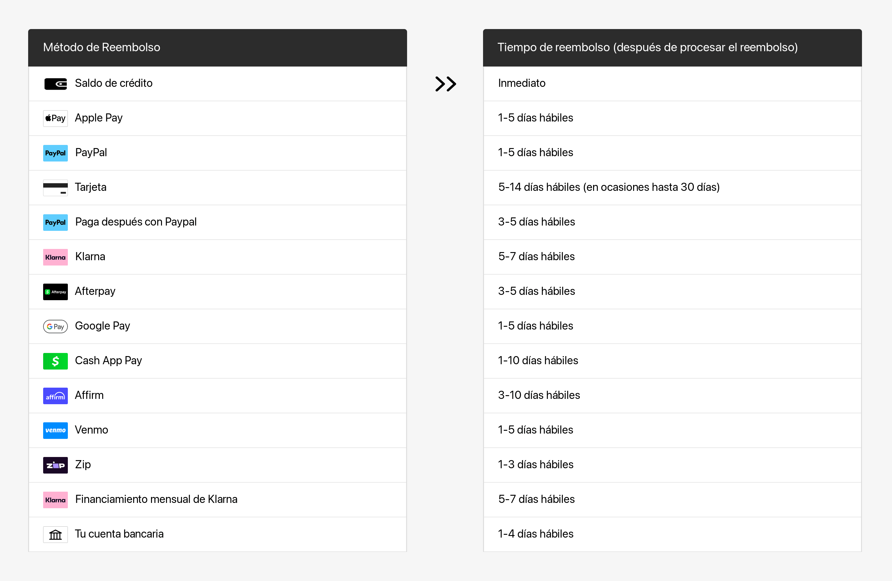Click the double chevron arrow between tables
This screenshot has height=581, width=892.
(445, 84)
